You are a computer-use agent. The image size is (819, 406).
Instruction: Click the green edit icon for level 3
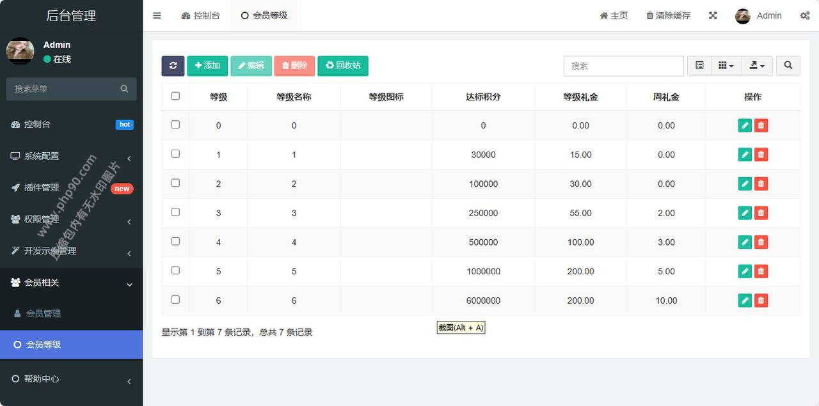click(x=745, y=213)
